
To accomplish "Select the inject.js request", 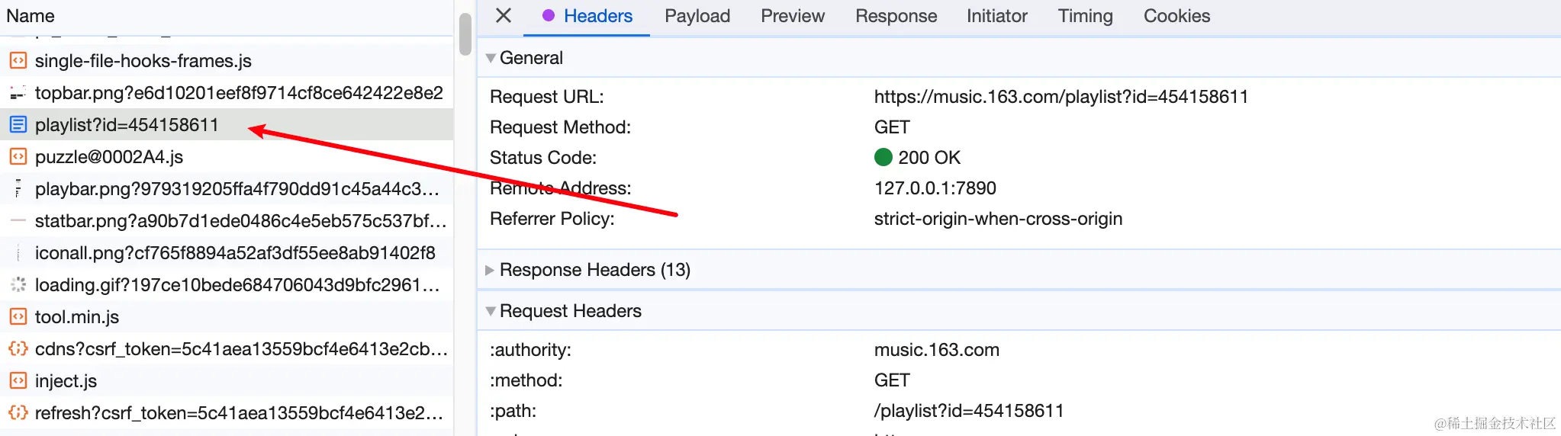I will [227, 381].
